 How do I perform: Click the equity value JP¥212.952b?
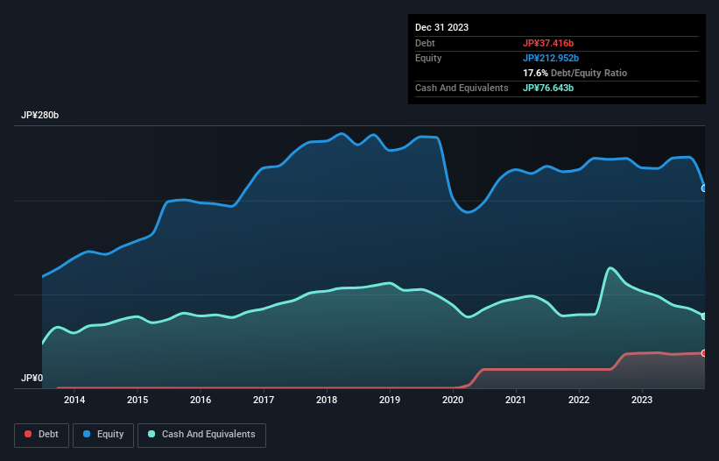[551, 58]
